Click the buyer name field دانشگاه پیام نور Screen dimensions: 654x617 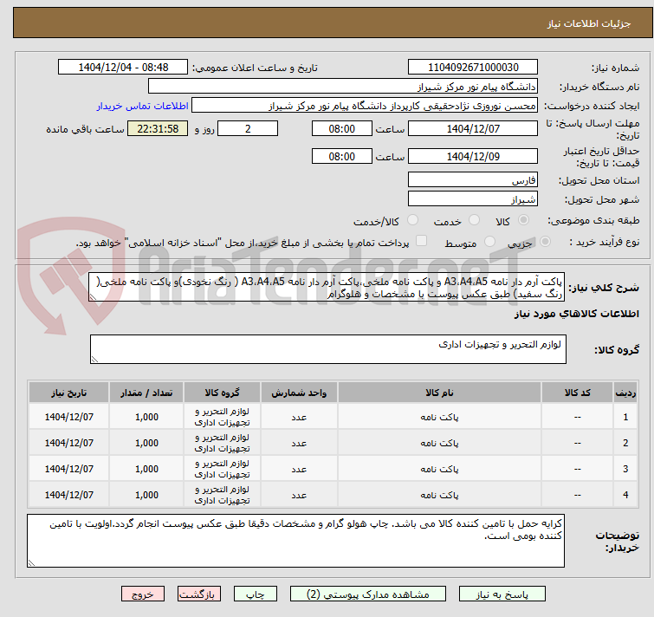tap(343, 87)
